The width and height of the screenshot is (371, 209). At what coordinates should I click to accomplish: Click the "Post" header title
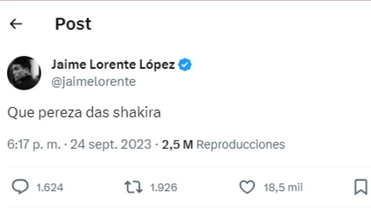(73, 24)
